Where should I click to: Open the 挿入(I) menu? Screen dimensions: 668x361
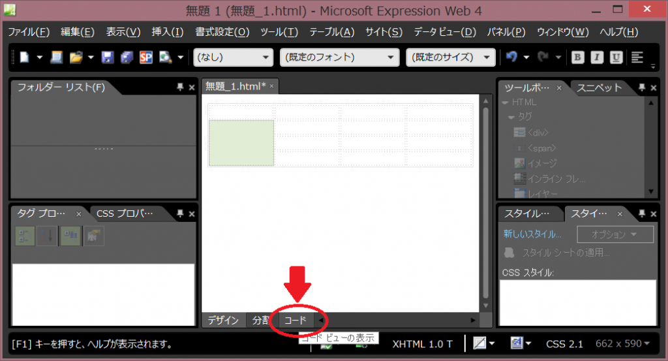tap(168, 32)
